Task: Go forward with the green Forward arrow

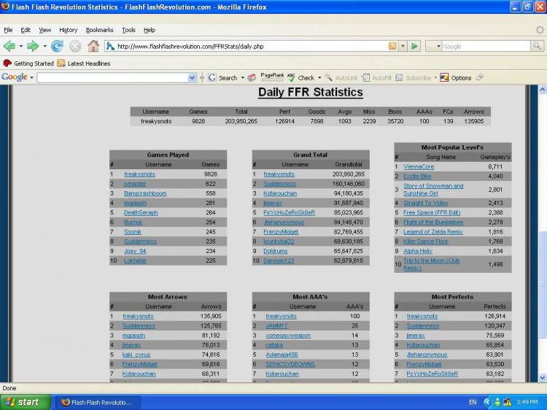Action: coord(33,46)
